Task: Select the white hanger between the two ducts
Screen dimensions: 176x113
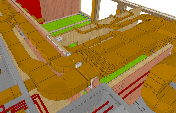Action: (x=79, y=65)
